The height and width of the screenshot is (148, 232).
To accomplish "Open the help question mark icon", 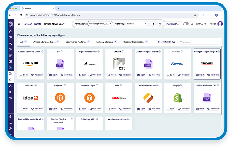I will [x=10, y=129].
